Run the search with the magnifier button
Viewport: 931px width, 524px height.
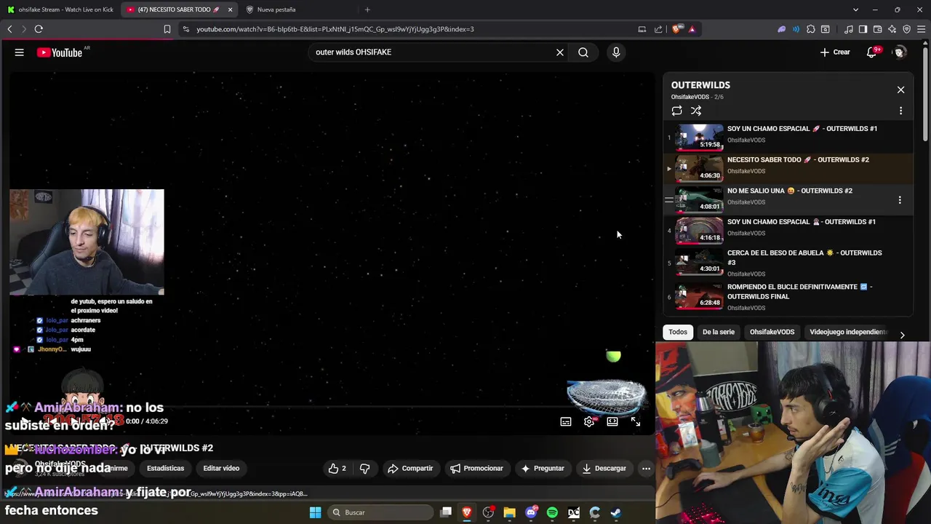pos(583,52)
